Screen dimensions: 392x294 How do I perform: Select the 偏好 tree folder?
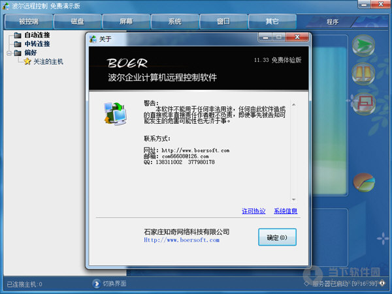[x=31, y=53]
